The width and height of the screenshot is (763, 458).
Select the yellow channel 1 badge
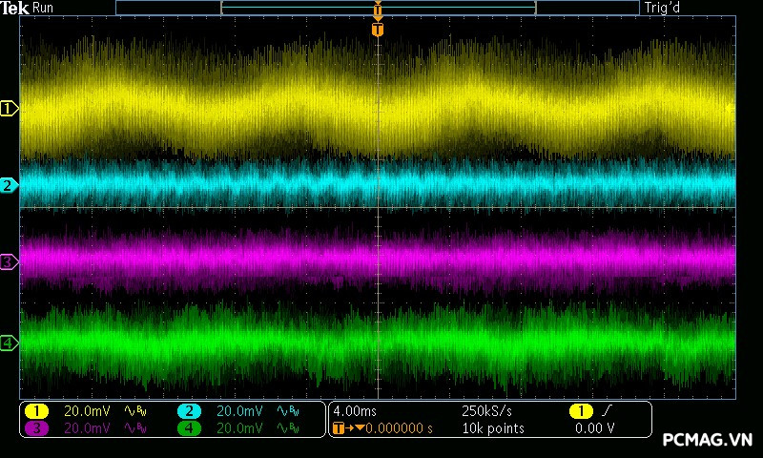click(x=36, y=410)
